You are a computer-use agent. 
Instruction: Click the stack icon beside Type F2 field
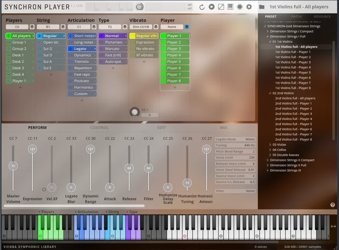point(125,27)
